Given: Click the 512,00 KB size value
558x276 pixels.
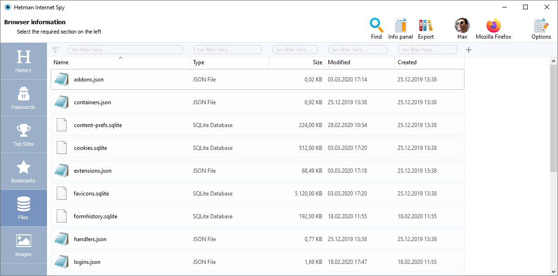Looking at the screenshot, I should [311, 148].
